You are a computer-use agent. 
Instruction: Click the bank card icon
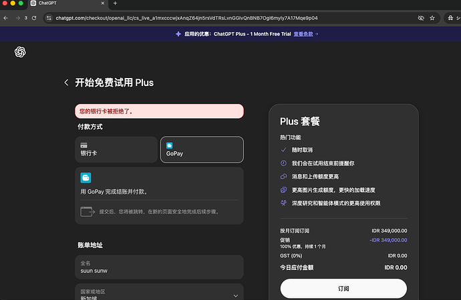(x=84, y=145)
